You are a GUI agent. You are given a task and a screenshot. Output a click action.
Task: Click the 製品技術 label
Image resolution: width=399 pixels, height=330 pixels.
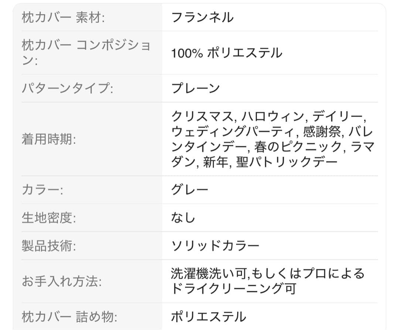[x=48, y=246]
